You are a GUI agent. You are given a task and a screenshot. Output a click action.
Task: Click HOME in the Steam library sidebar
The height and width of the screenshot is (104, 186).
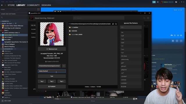click(3, 10)
